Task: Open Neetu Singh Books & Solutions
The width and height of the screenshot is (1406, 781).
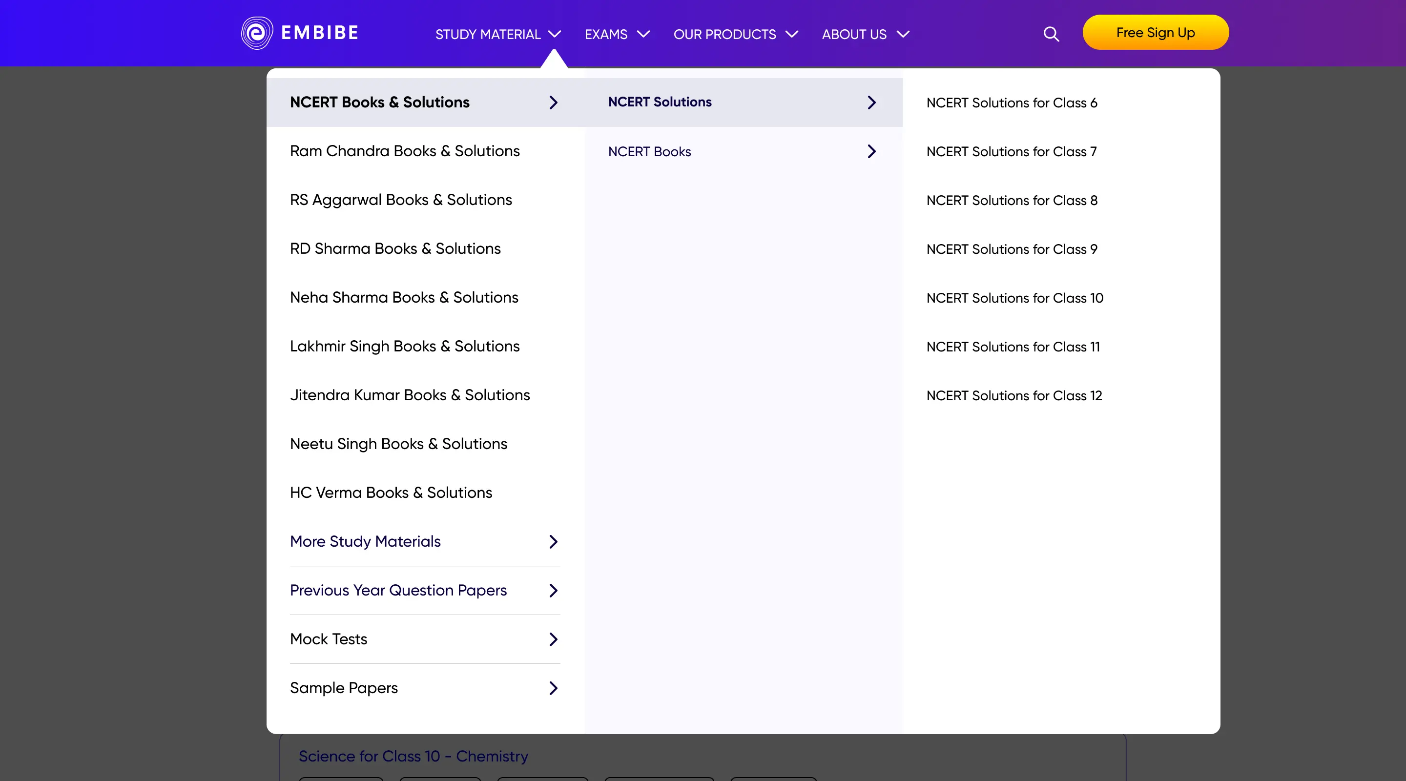Action: 398,444
